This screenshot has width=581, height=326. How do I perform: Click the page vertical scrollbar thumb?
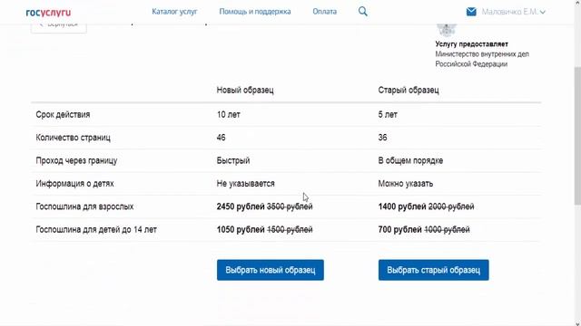click(x=577, y=135)
